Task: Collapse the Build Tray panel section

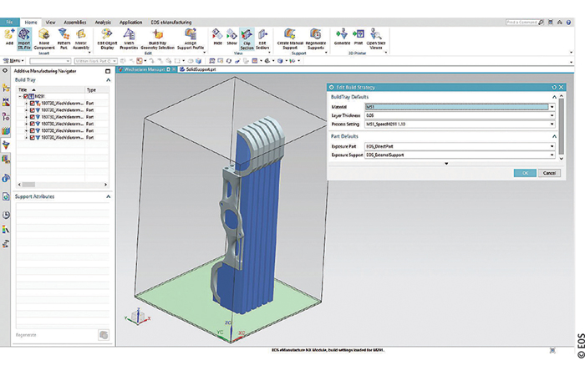Action: [x=108, y=80]
